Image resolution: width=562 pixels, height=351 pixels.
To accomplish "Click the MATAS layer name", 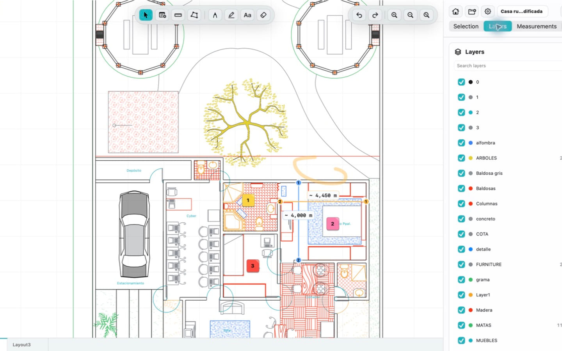I will (484, 325).
